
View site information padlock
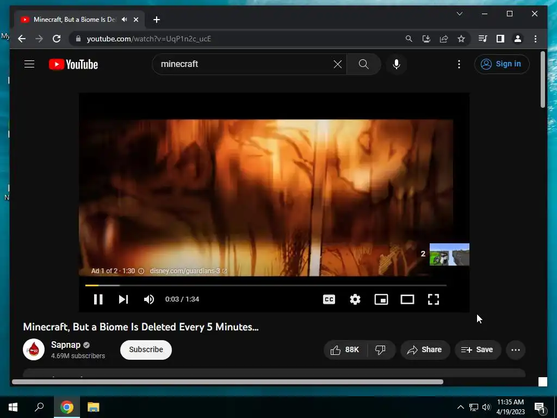tap(78, 39)
